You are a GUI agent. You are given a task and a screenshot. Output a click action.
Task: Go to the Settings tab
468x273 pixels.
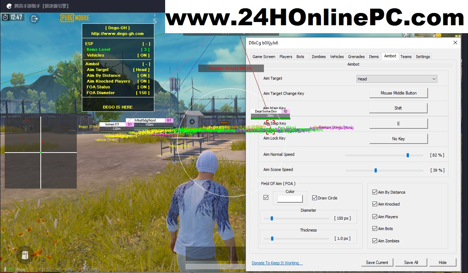(423, 57)
